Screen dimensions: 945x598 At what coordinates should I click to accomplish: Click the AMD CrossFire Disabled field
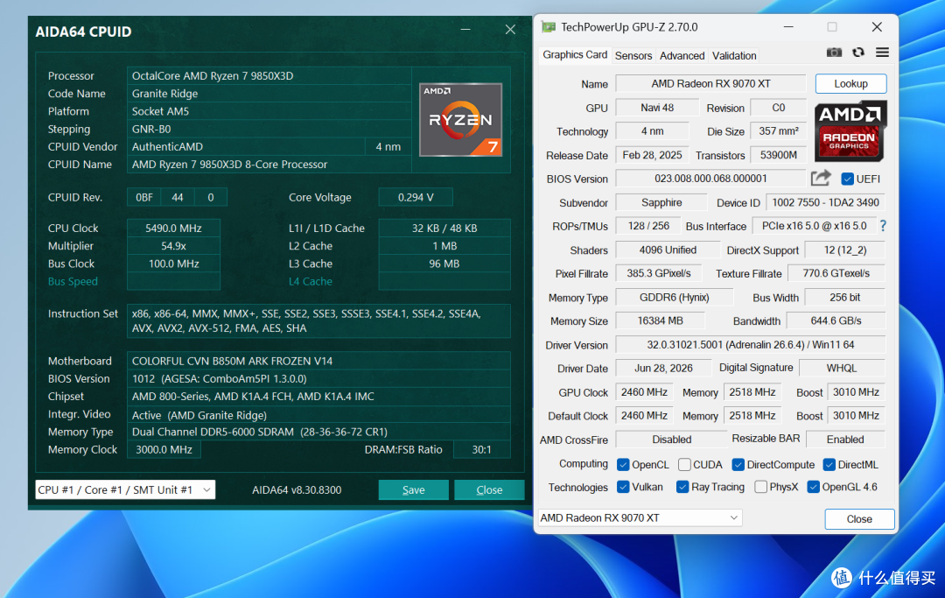pos(671,440)
